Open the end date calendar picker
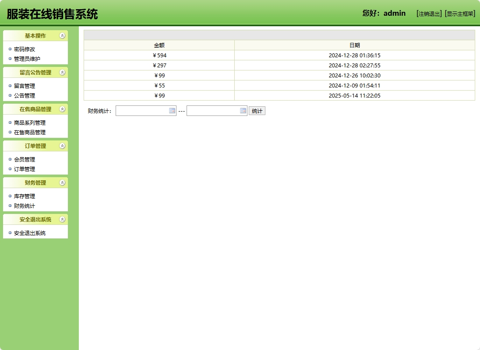 (243, 111)
